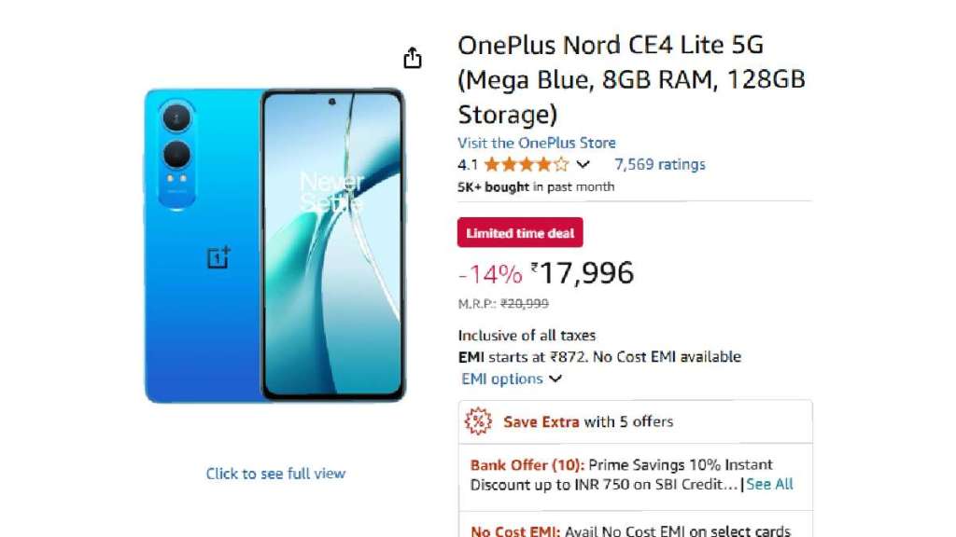Viewport: 956px width, 537px height.
Task: Click the struck-through M.R.P. ₹20,999 price
Action: [x=524, y=303]
